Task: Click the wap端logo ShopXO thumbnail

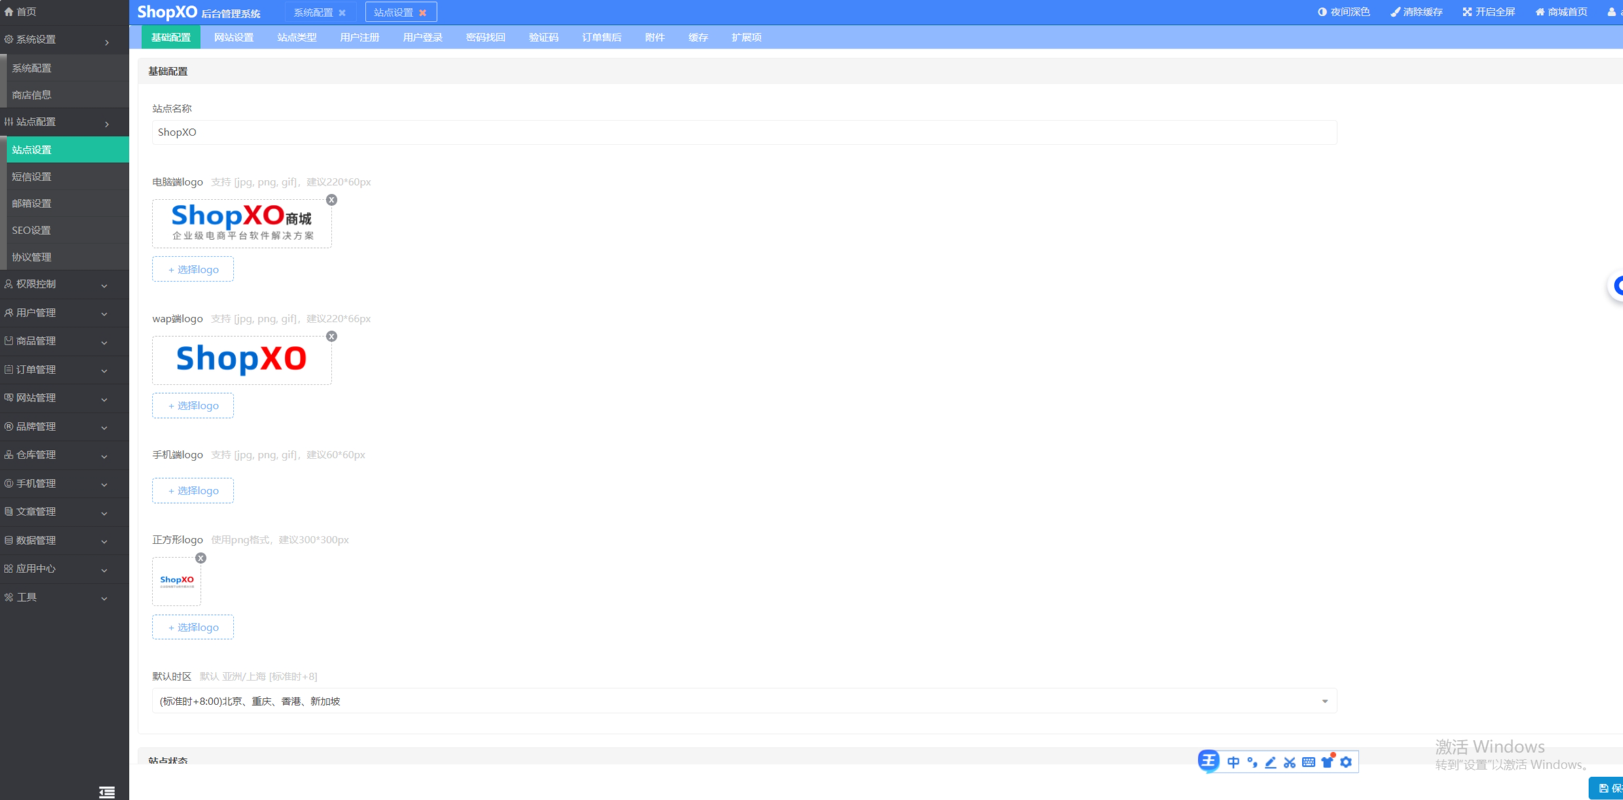Action: tap(242, 360)
